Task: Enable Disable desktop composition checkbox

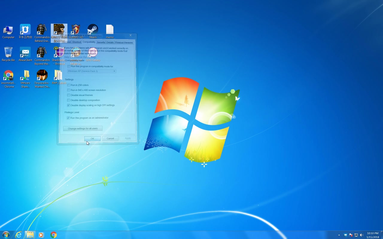Action: (69, 100)
